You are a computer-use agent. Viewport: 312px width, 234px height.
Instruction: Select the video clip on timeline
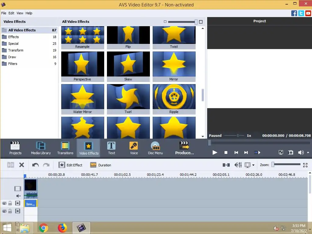point(31,185)
